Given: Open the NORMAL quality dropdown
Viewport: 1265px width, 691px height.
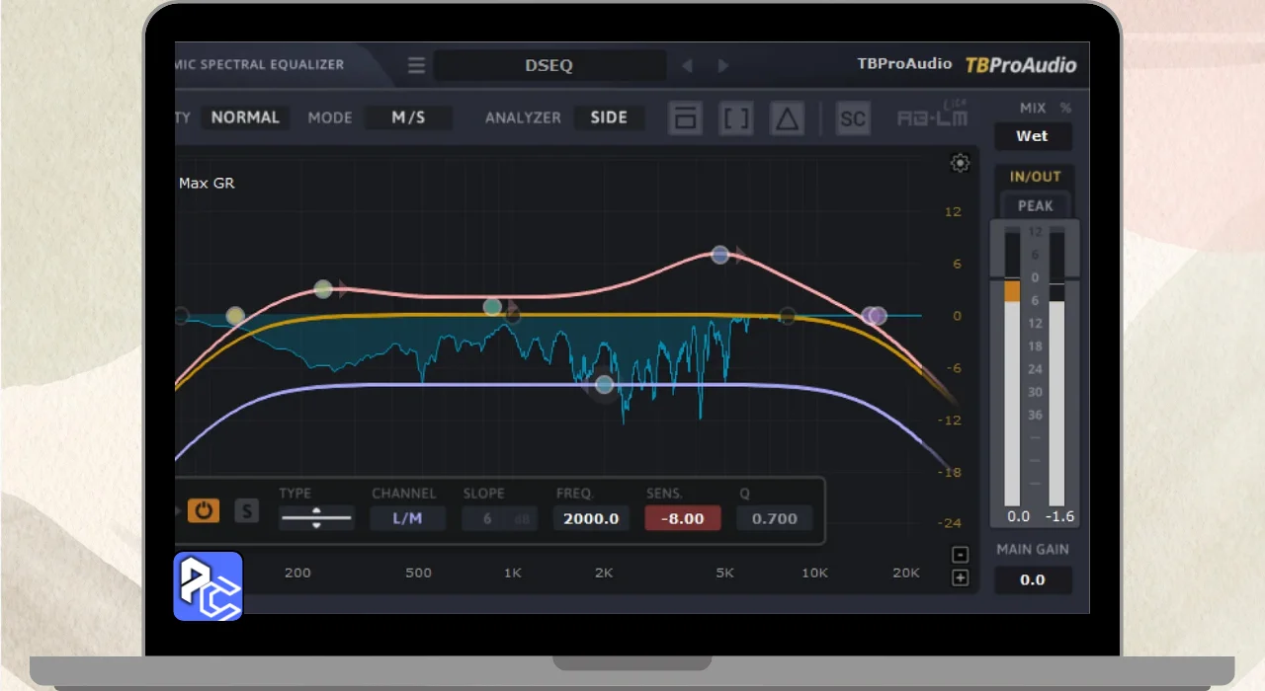Looking at the screenshot, I should (245, 117).
